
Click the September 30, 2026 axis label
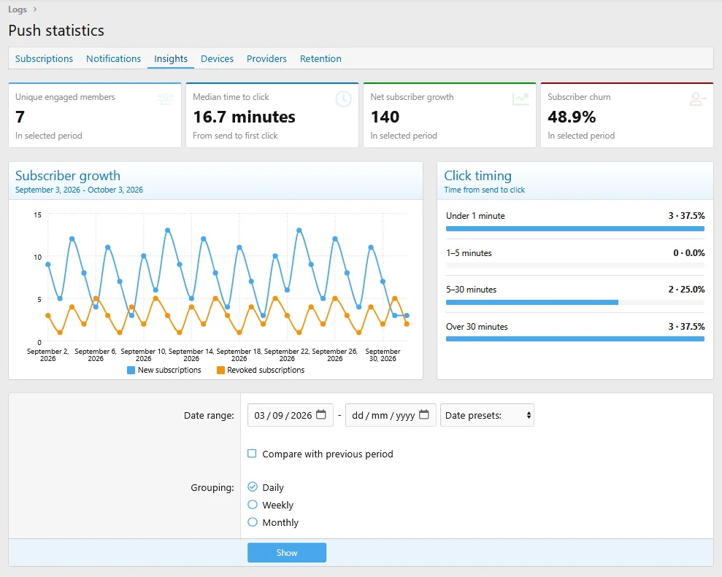click(x=383, y=355)
